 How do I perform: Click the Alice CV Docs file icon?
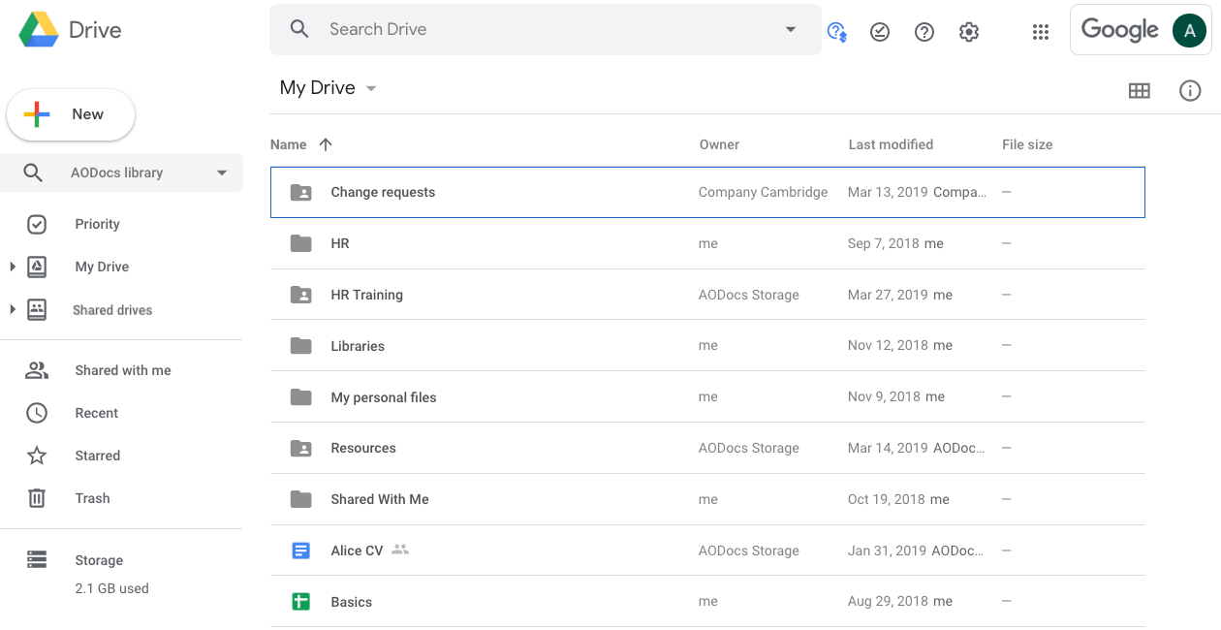tap(301, 551)
